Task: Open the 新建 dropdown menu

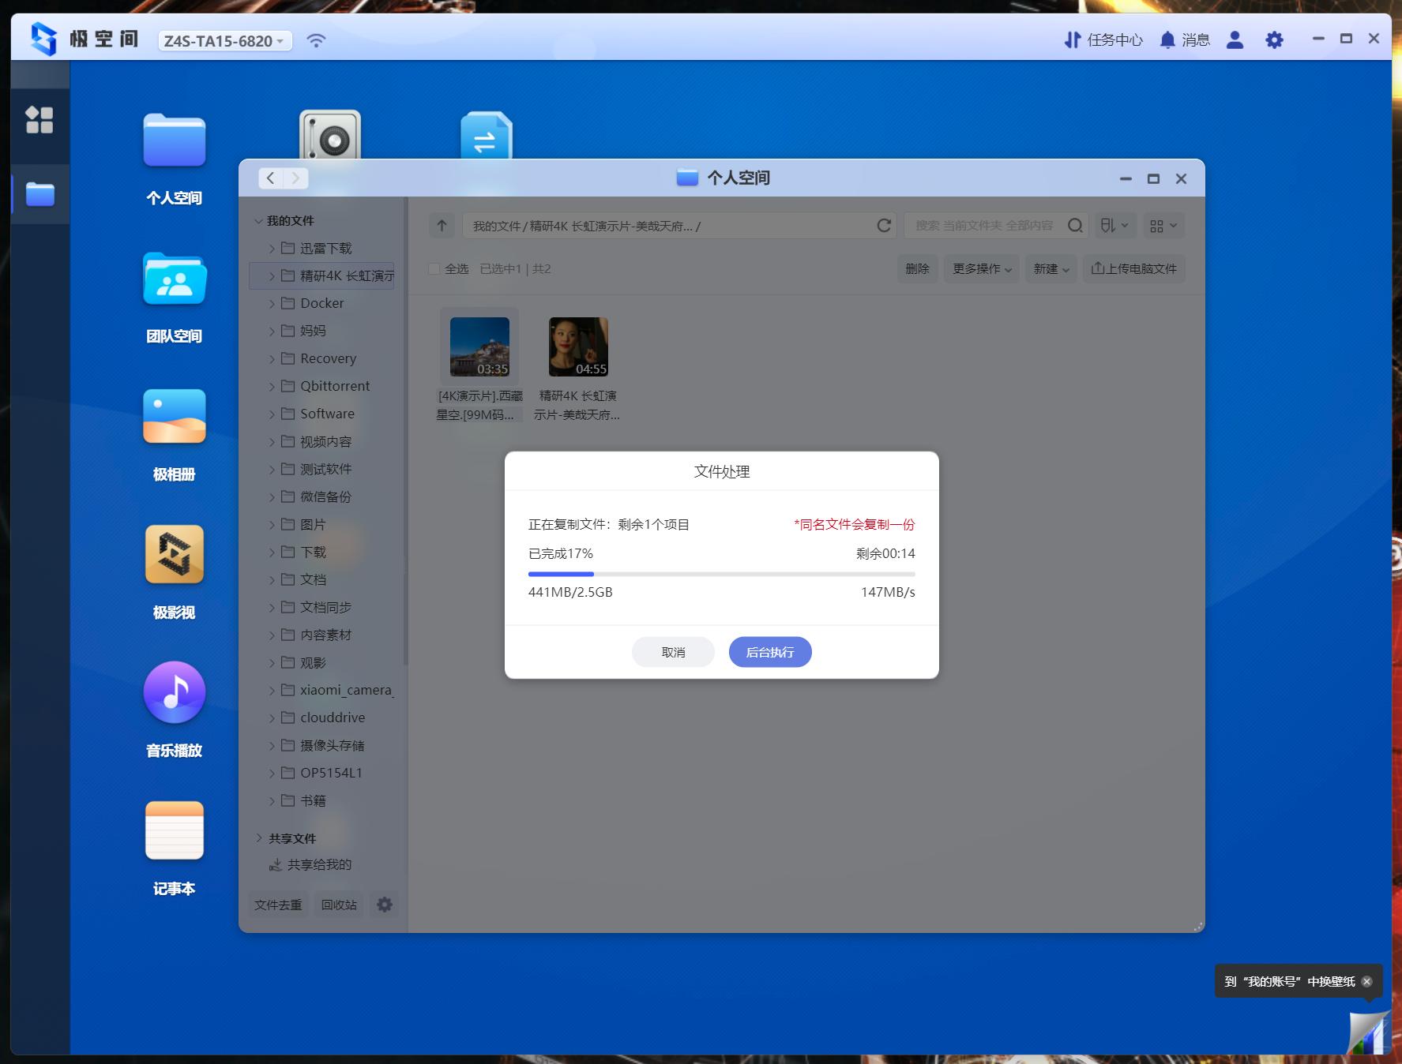Action: 1051,269
